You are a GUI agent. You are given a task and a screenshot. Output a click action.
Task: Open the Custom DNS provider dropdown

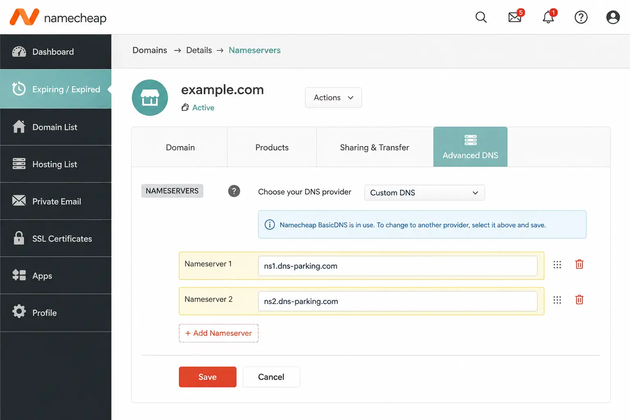click(x=425, y=193)
